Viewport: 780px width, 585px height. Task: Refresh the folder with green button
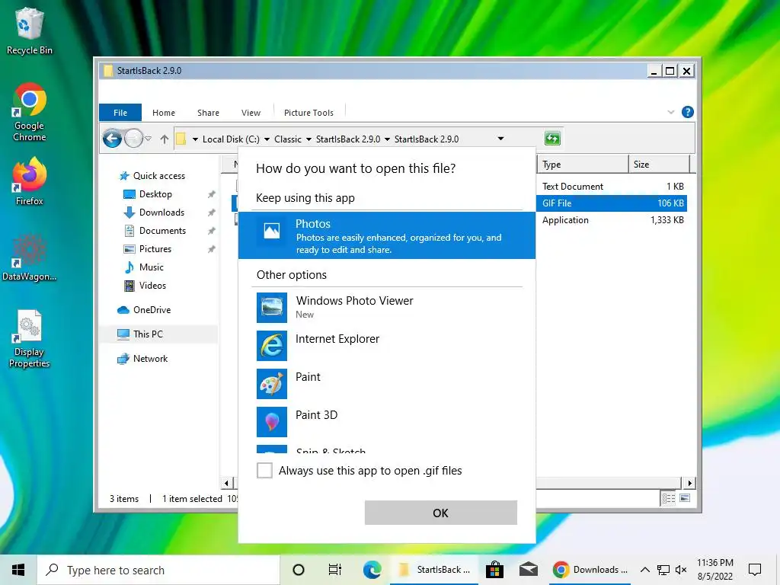point(552,139)
